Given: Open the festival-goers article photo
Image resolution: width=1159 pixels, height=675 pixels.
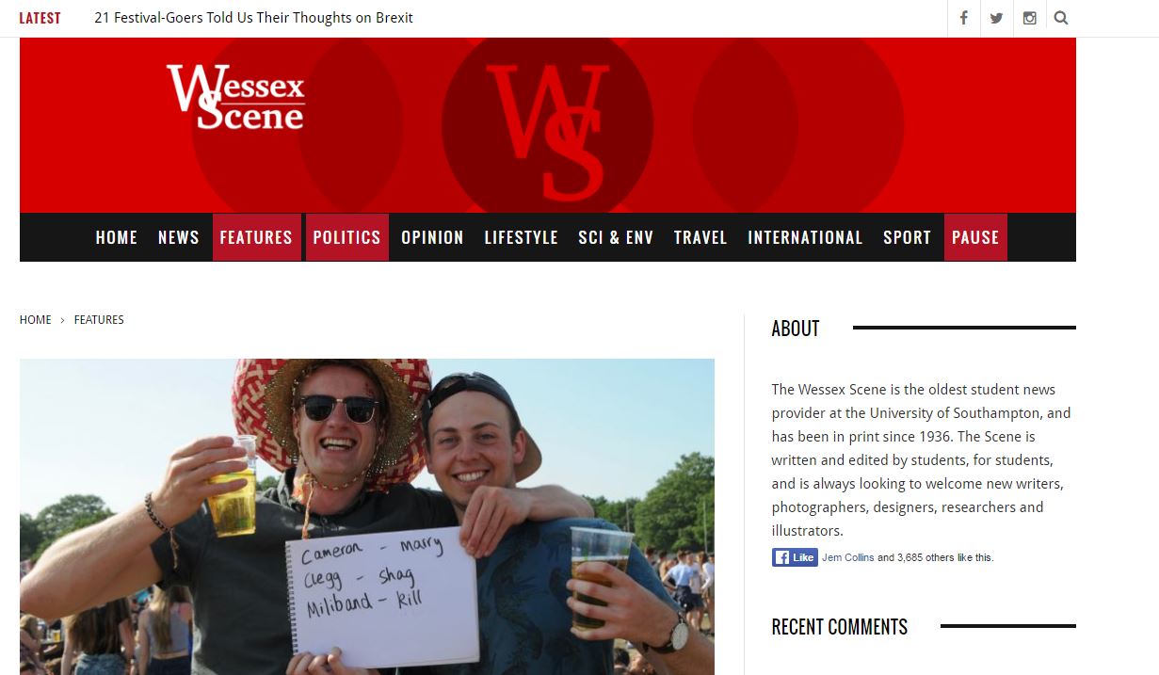Looking at the screenshot, I should (x=367, y=517).
